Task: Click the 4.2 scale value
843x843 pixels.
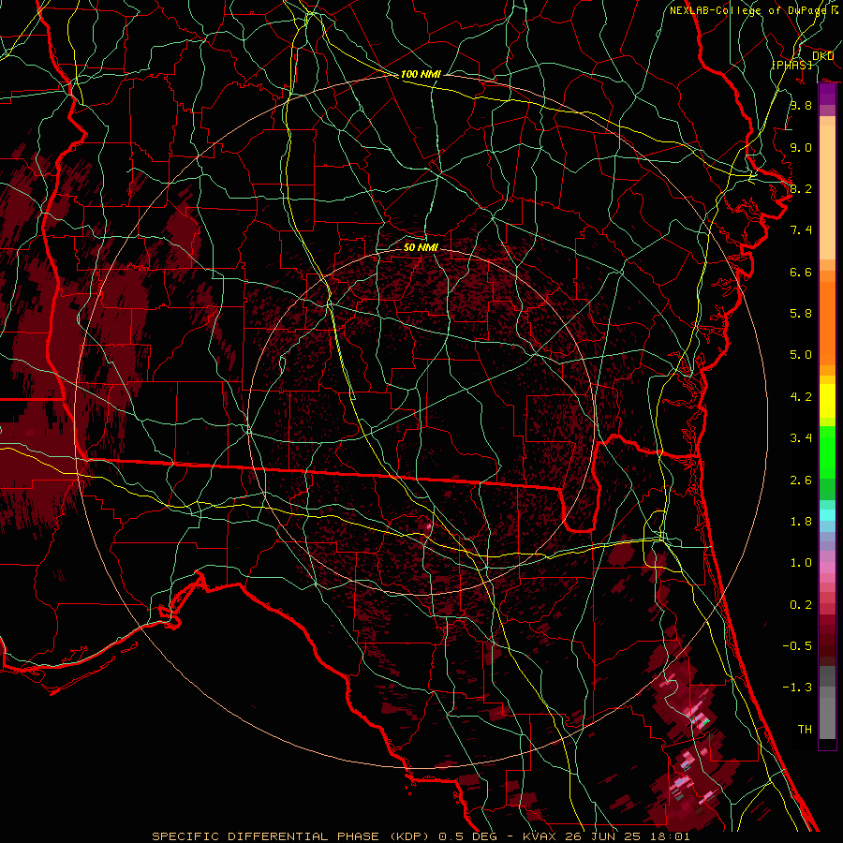Action: (801, 397)
